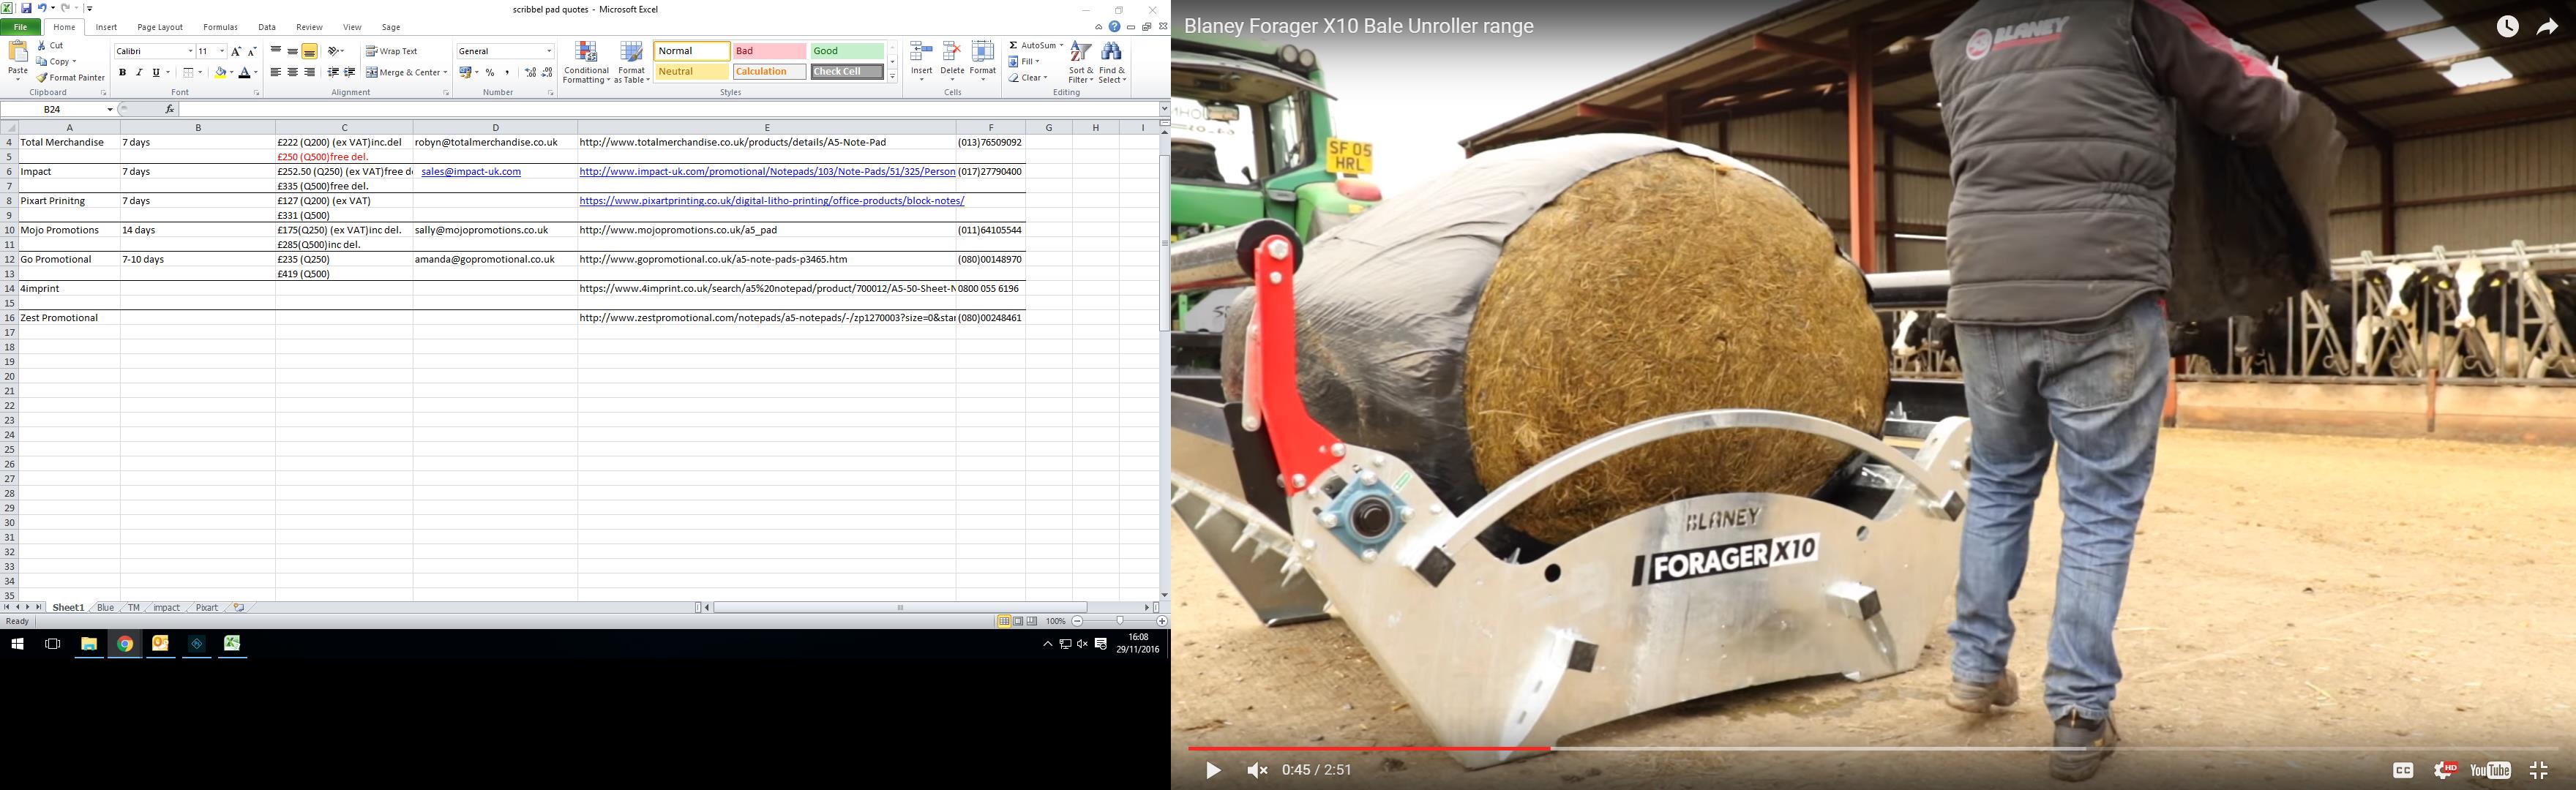Open File Explorer from the taskbar
This screenshot has width=2576, height=790.
point(89,644)
